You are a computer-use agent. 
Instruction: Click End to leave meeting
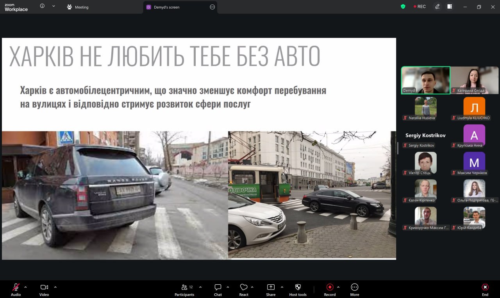(x=485, y=289)
